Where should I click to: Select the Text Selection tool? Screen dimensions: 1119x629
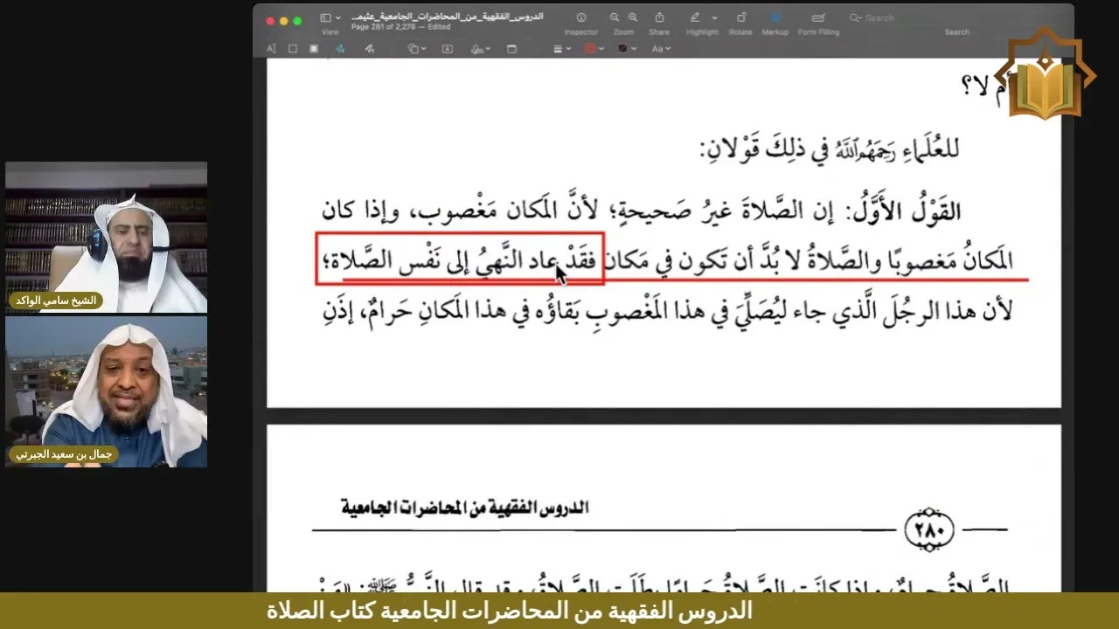(x=271, y=49)
